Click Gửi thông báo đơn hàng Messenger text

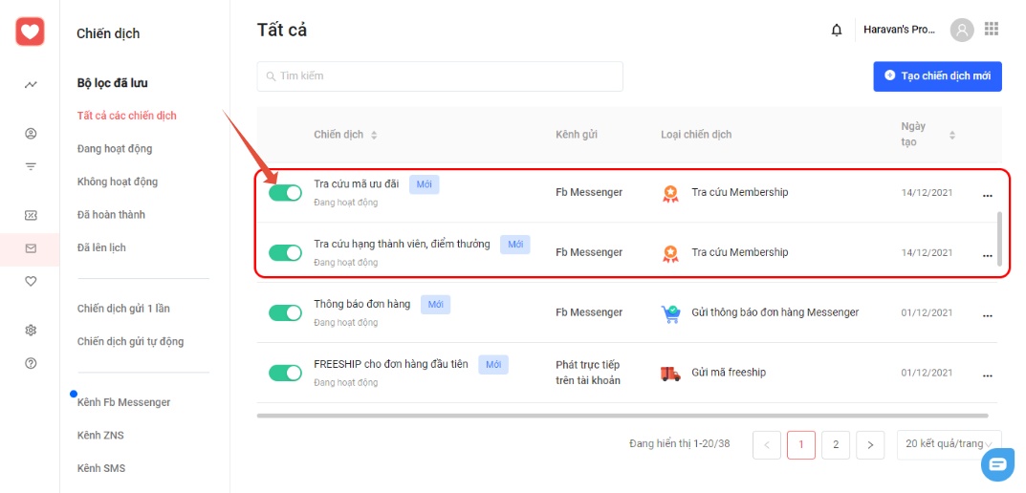(x=775, y=312)
